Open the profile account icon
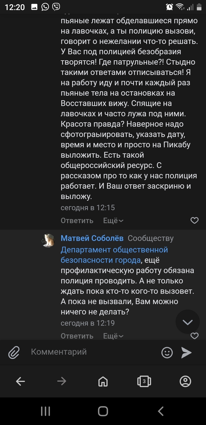Image resolution: width=206 pixels, height=425 pixels. [x=185, y=381]
